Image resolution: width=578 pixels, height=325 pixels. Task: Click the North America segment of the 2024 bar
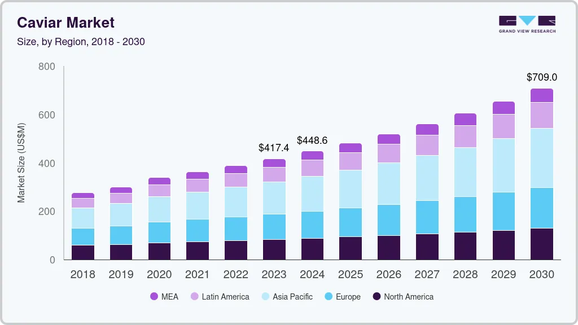pos(312,248)
